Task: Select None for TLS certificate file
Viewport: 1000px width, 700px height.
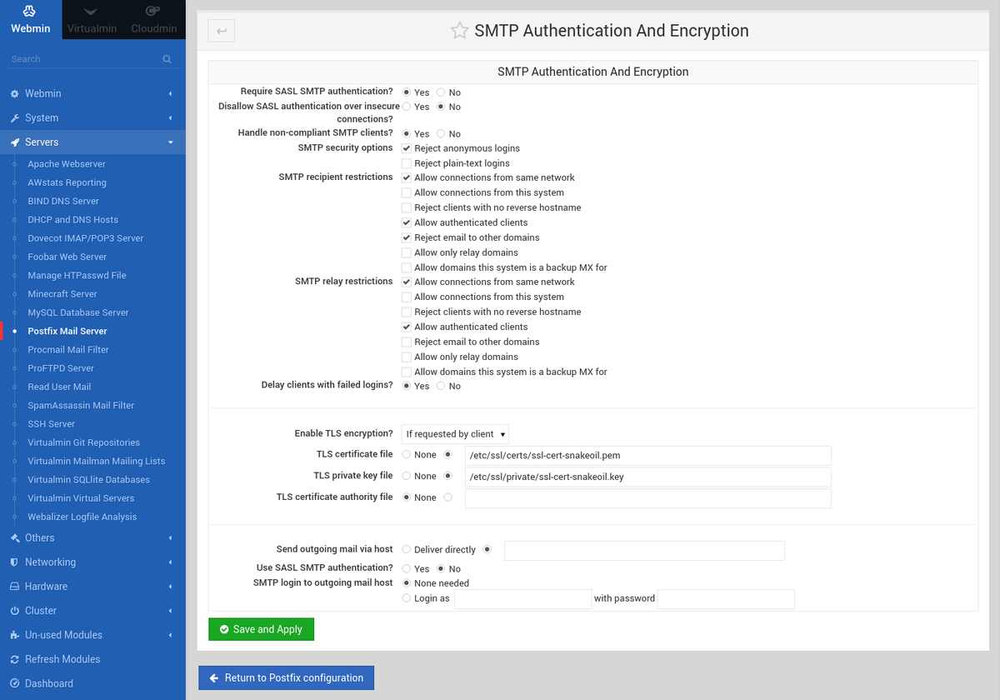Action: [407, 455]
